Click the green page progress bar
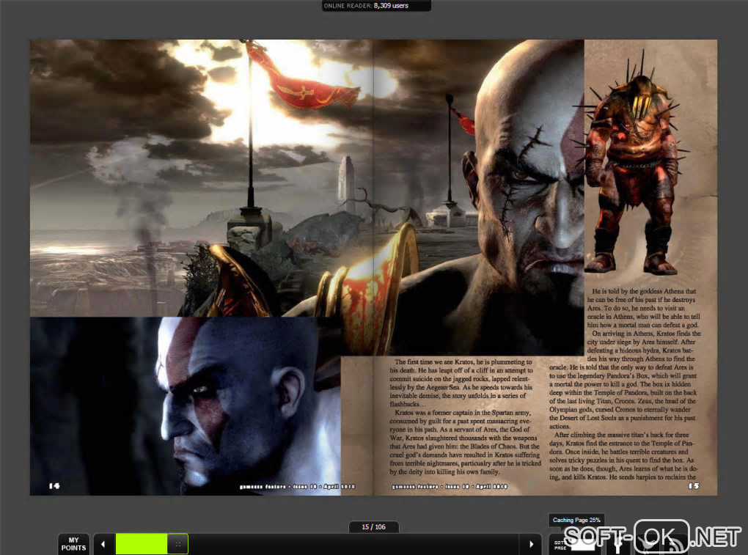 point(142,544)
